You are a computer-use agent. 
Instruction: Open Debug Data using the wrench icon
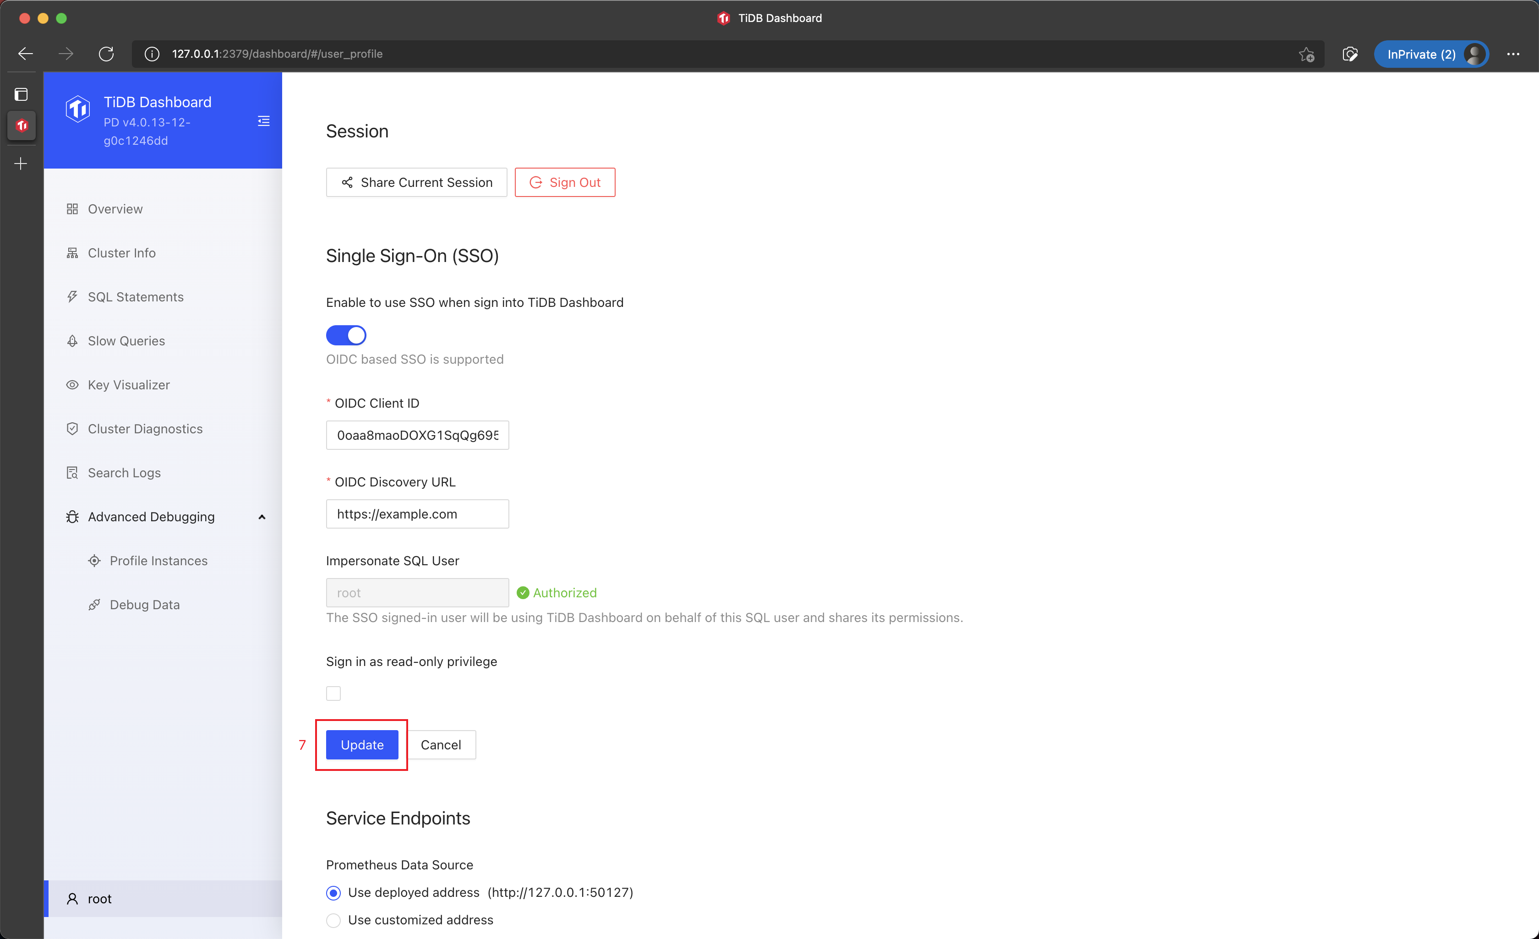click(x=94, y=604)
